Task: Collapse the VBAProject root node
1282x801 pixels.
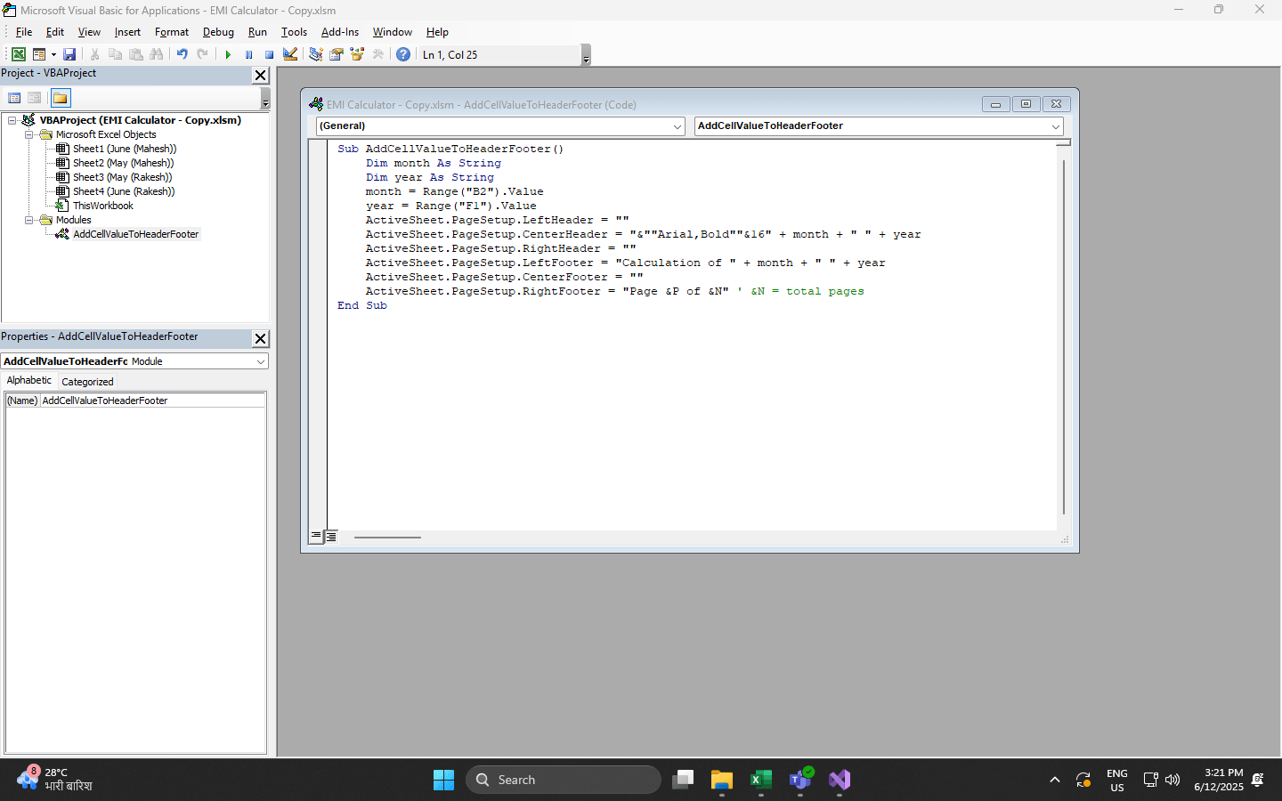Action: pyautogui.click(x=12, y=120)
